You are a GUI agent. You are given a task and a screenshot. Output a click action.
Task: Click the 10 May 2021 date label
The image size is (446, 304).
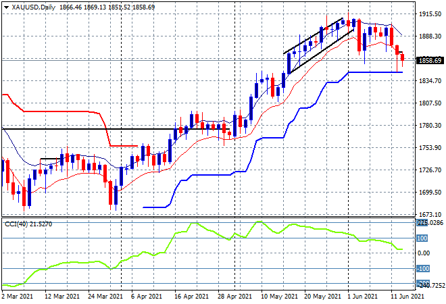pyautogui.click(x=279, y=297)
